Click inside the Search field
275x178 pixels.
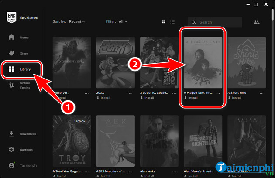pyautogui.click(x=218, y=22)
